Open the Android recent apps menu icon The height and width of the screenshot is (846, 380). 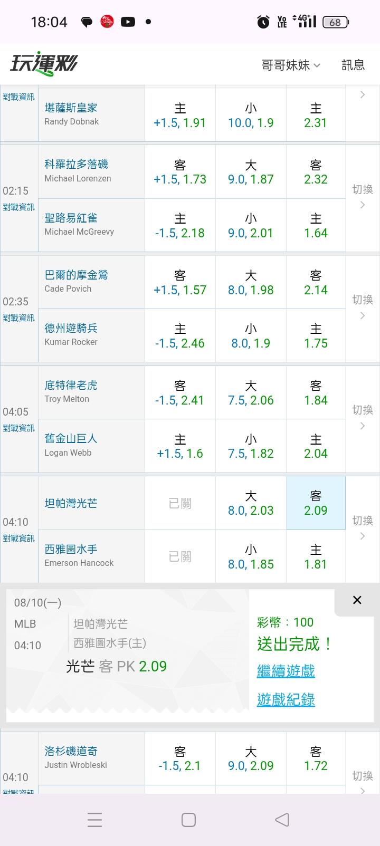point(94,820)
